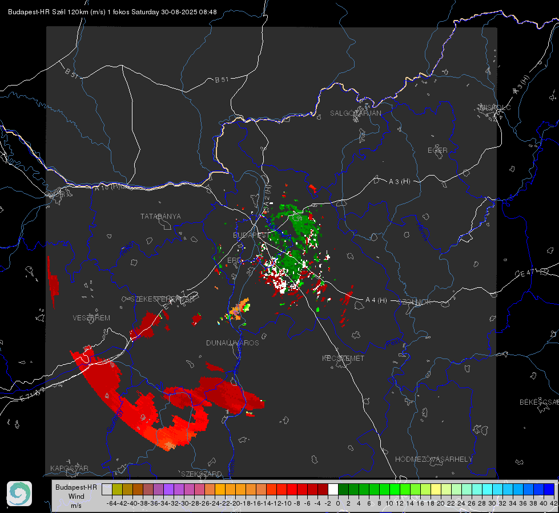Click the orange echo patch north of Dunaújváros
559x513 pixels.
coord(240,310)
